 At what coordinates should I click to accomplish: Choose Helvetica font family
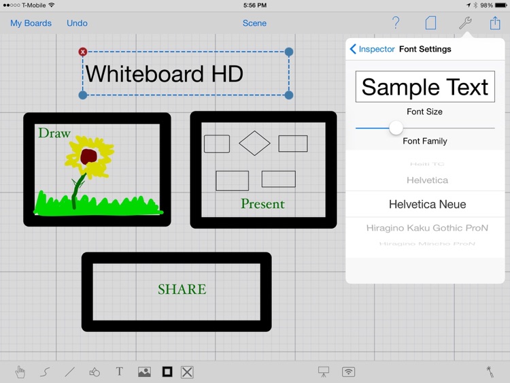[x=428, y=180]
